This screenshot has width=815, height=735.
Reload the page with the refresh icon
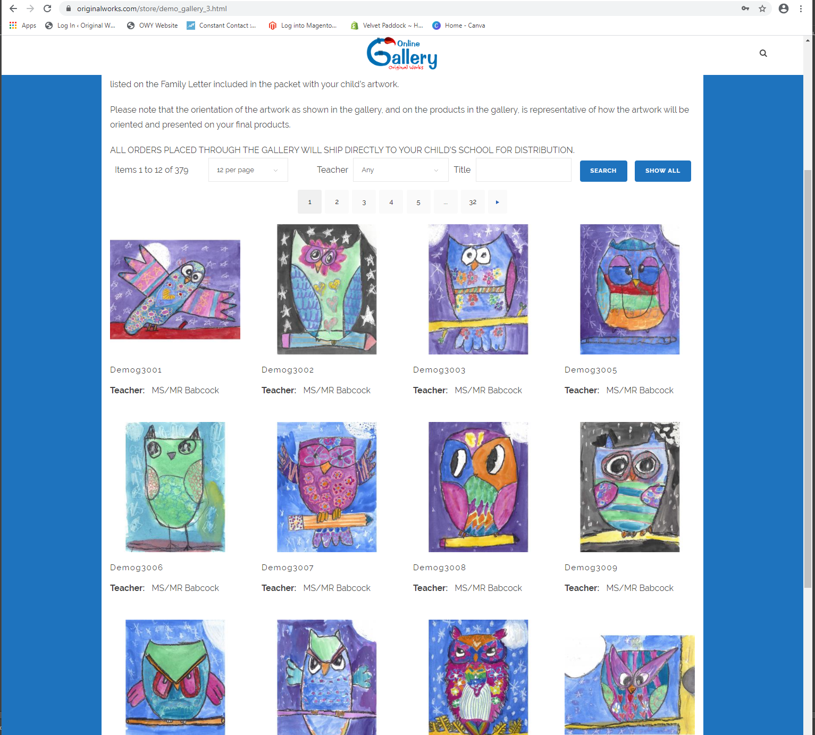click(x=47, y=9)
